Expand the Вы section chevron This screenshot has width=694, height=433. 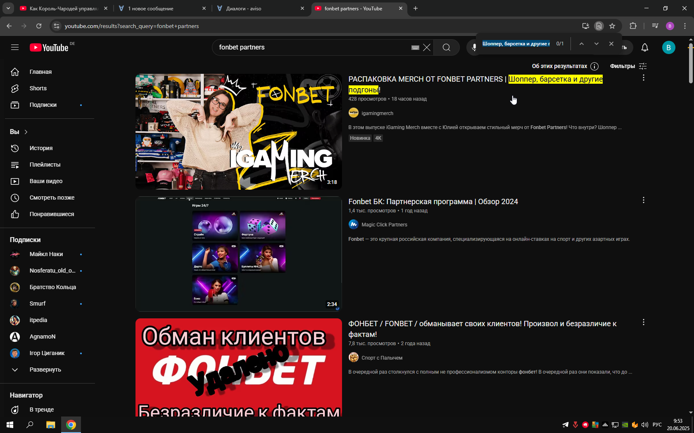click(26, 132)
